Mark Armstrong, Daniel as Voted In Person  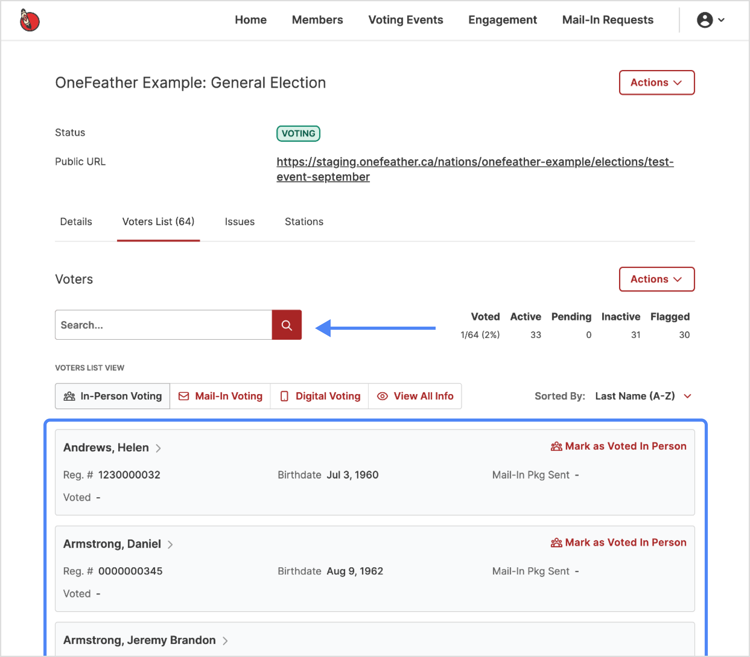pyautogui.click(x=619, y=543)
